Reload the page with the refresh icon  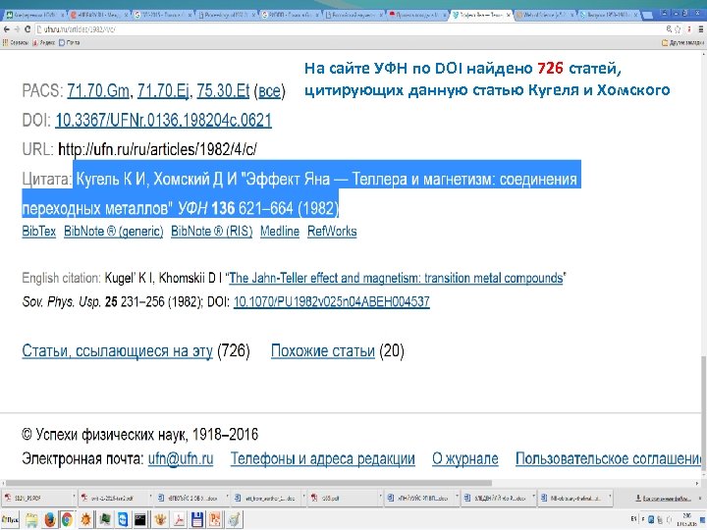(27, 29)
